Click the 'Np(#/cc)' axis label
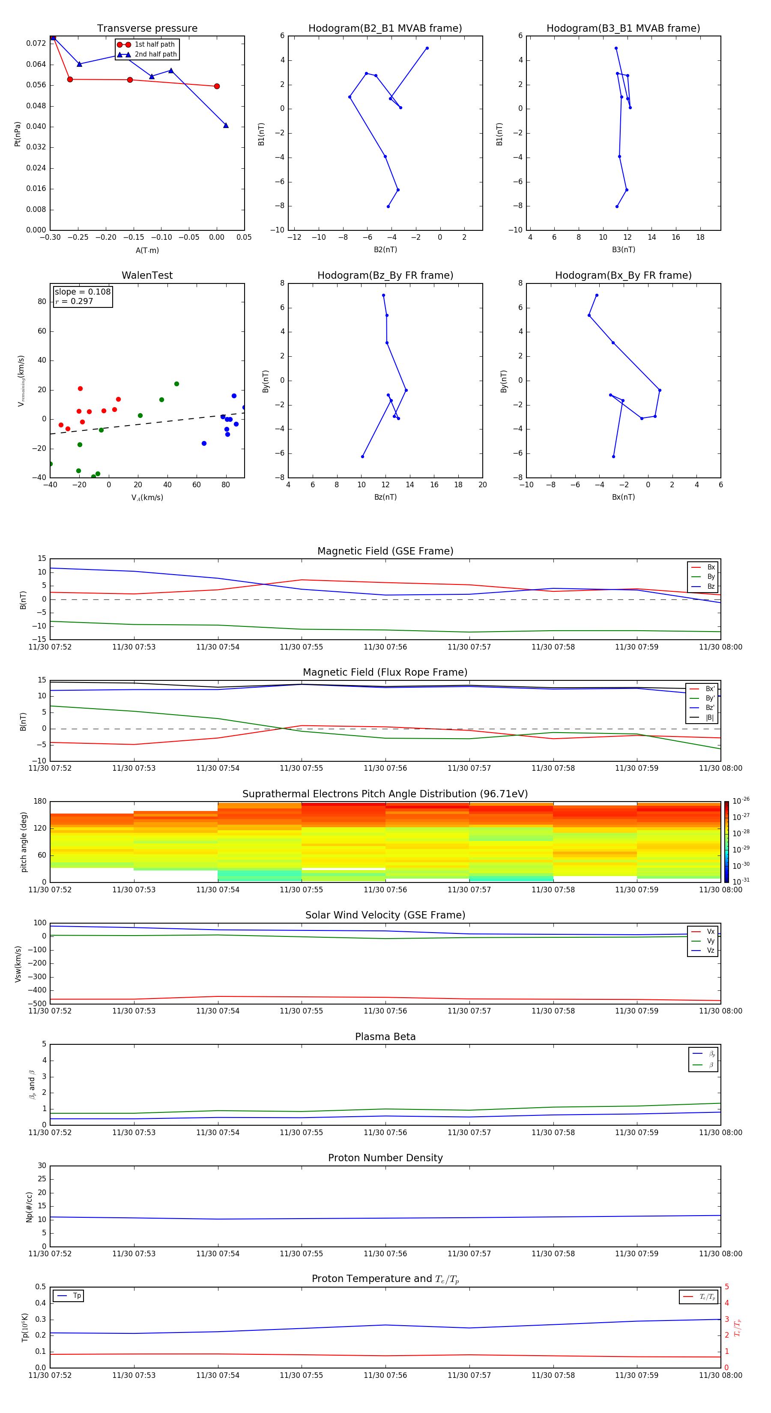 [29, 1206]
